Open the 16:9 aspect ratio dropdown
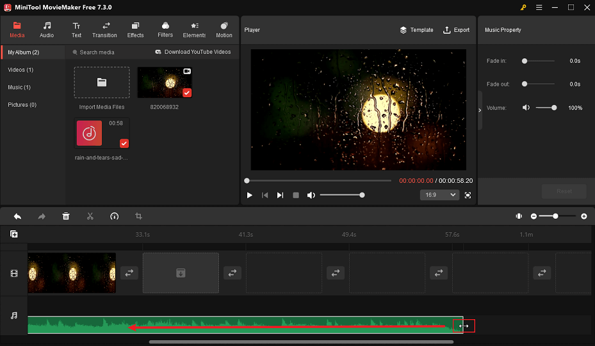The width and height of the screenshot is (595, 346). pos(439,195)
